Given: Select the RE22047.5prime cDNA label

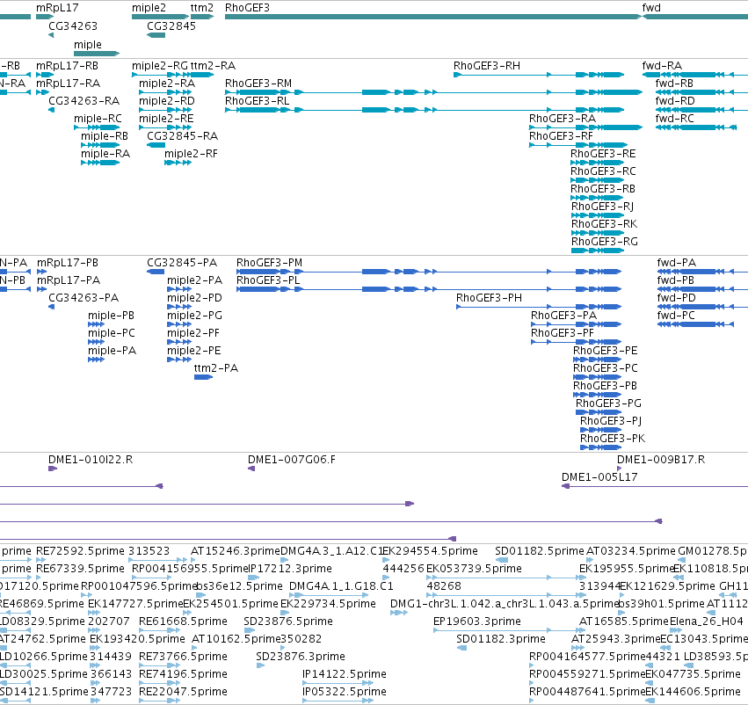Looking at the screenshot, I should click(x=183, y=692).
